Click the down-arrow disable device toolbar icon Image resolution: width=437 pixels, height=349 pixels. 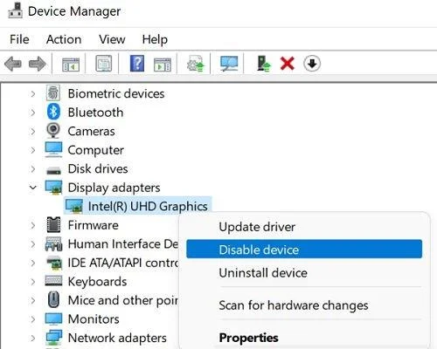coord(312,64)
